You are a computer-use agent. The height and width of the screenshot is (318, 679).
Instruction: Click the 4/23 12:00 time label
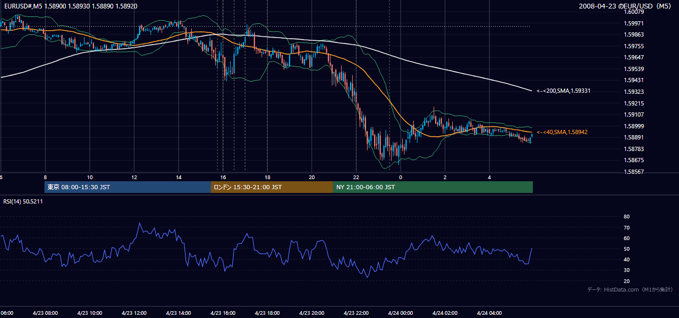tap(134, 313)
